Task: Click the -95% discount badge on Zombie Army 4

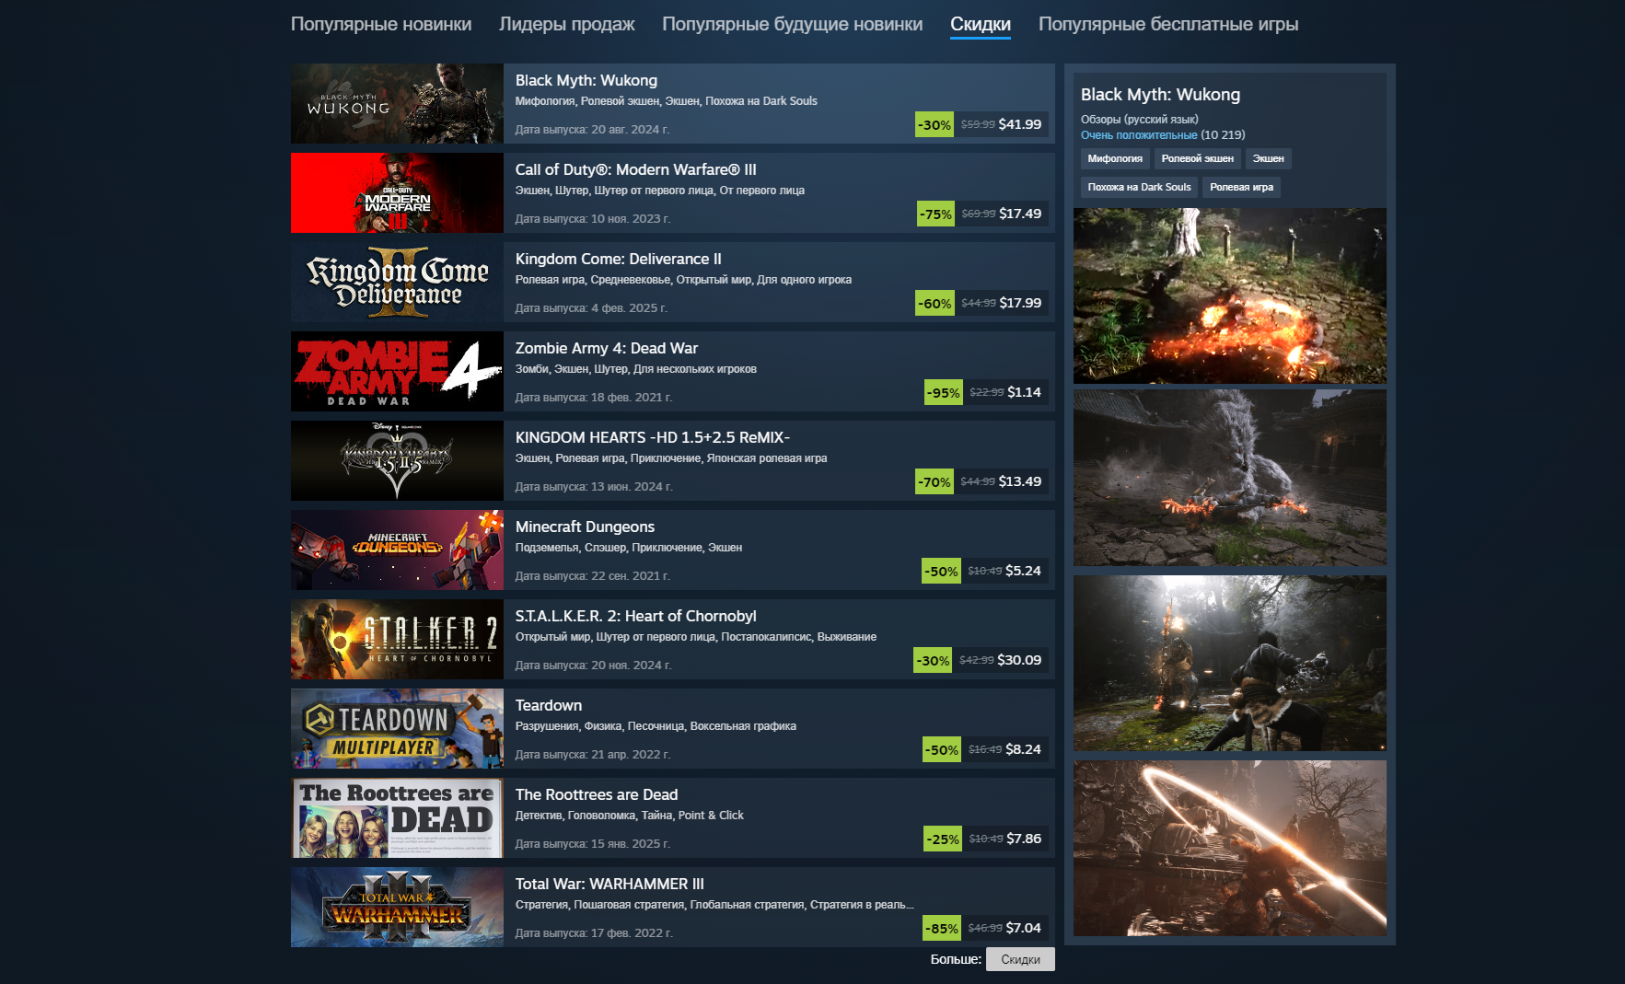Action: (944, 392)
